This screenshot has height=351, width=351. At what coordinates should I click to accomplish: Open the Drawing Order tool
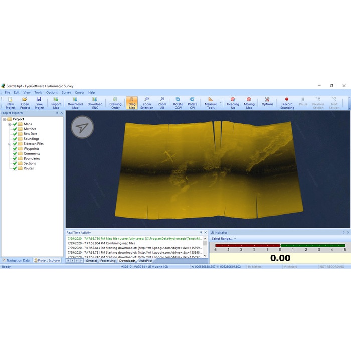(115, 103)
